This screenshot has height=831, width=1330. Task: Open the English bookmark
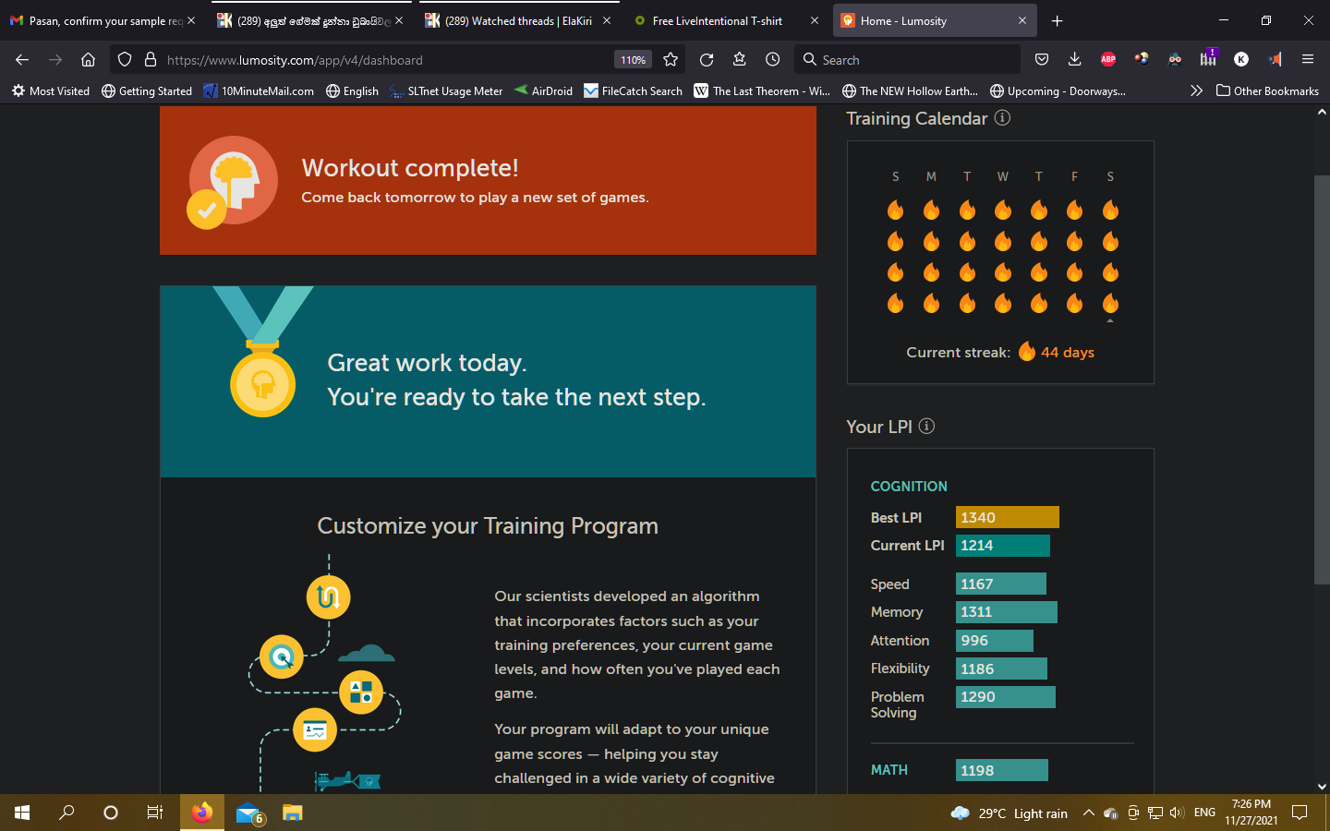click(x=353, y=90)
